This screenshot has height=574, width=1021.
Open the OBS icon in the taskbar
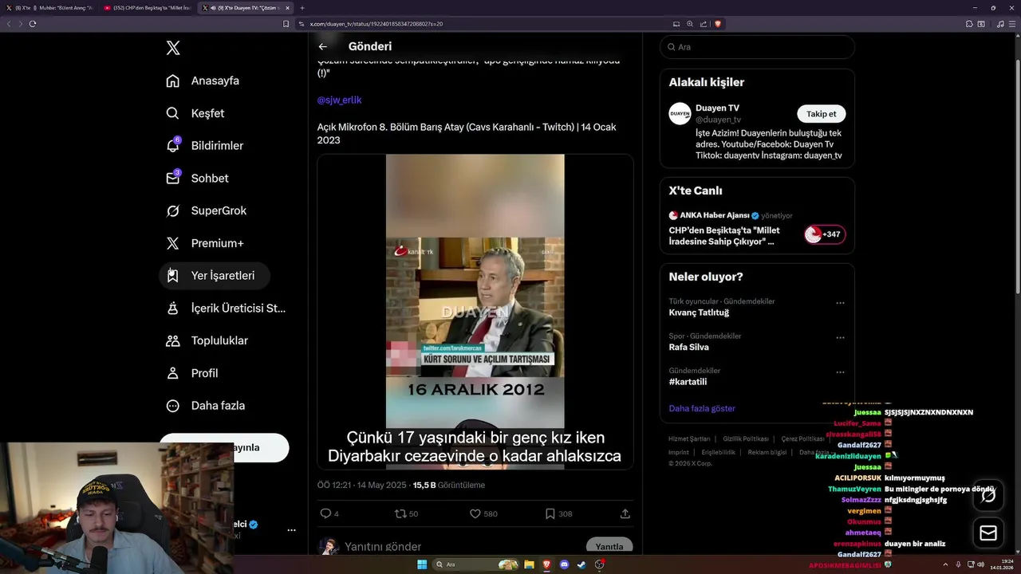click(x=600, y=564)
